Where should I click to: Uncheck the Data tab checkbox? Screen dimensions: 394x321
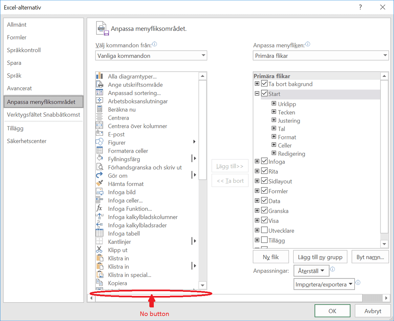click(264, 201)
